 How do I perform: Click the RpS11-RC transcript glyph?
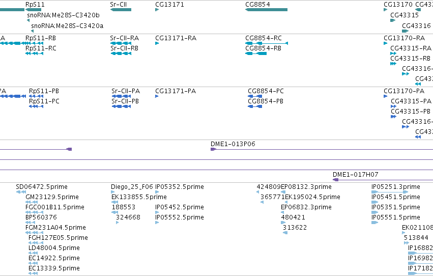click(x=34, y=53)
